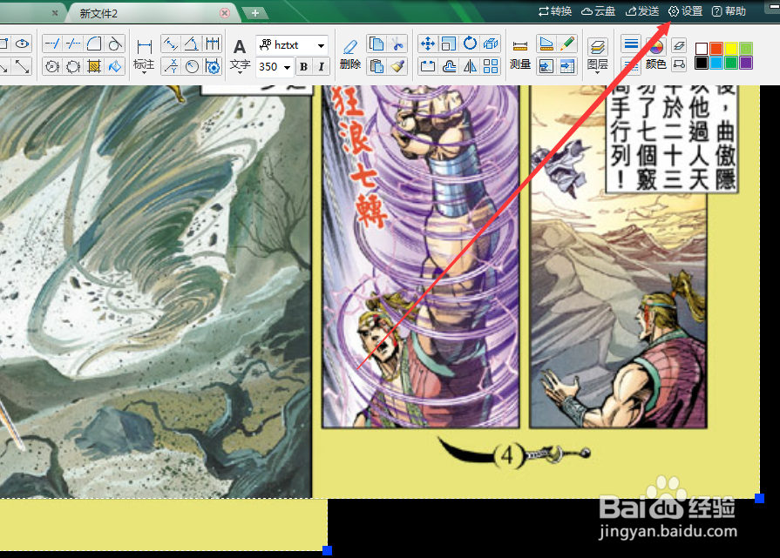Open dimension style settings gear icon
Image resolution: width=780 pixels, height=558 pixels.
213,66
